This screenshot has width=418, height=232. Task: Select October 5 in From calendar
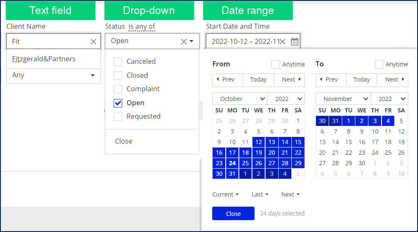tap(259, 131)
